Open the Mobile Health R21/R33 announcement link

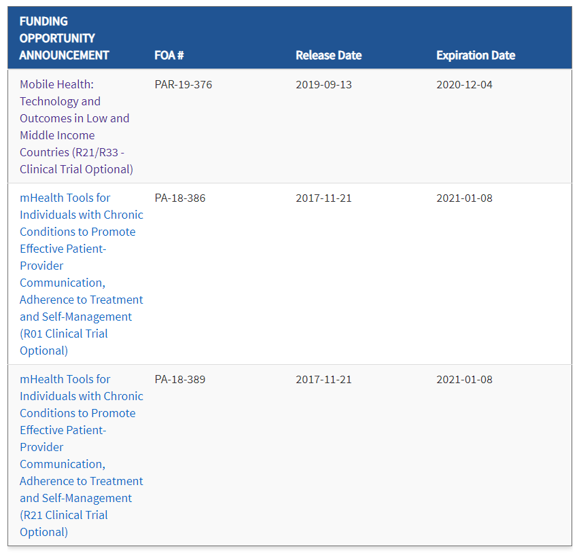[x=74, y=118]
